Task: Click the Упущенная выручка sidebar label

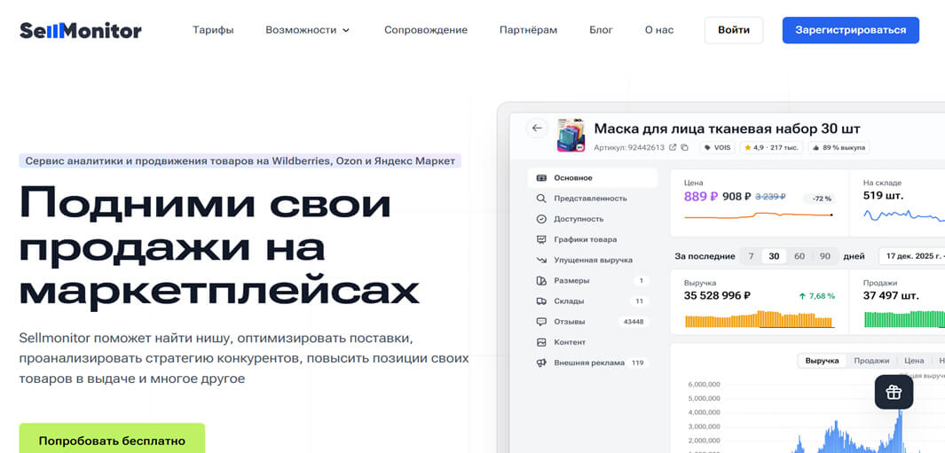Action: (593, 260)
